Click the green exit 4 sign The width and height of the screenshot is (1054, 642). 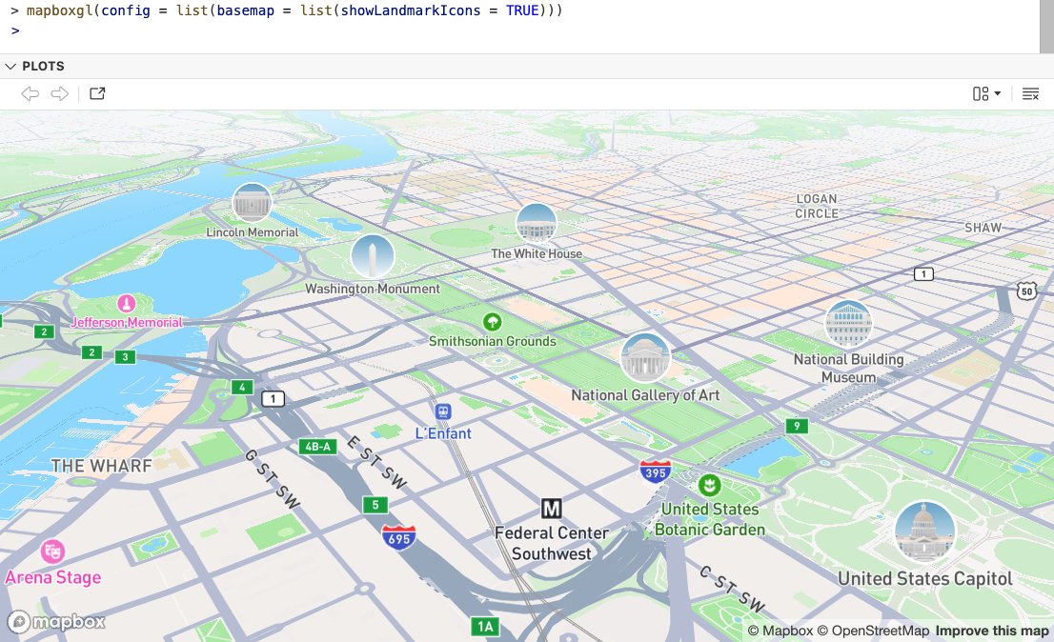click(242, 387)
